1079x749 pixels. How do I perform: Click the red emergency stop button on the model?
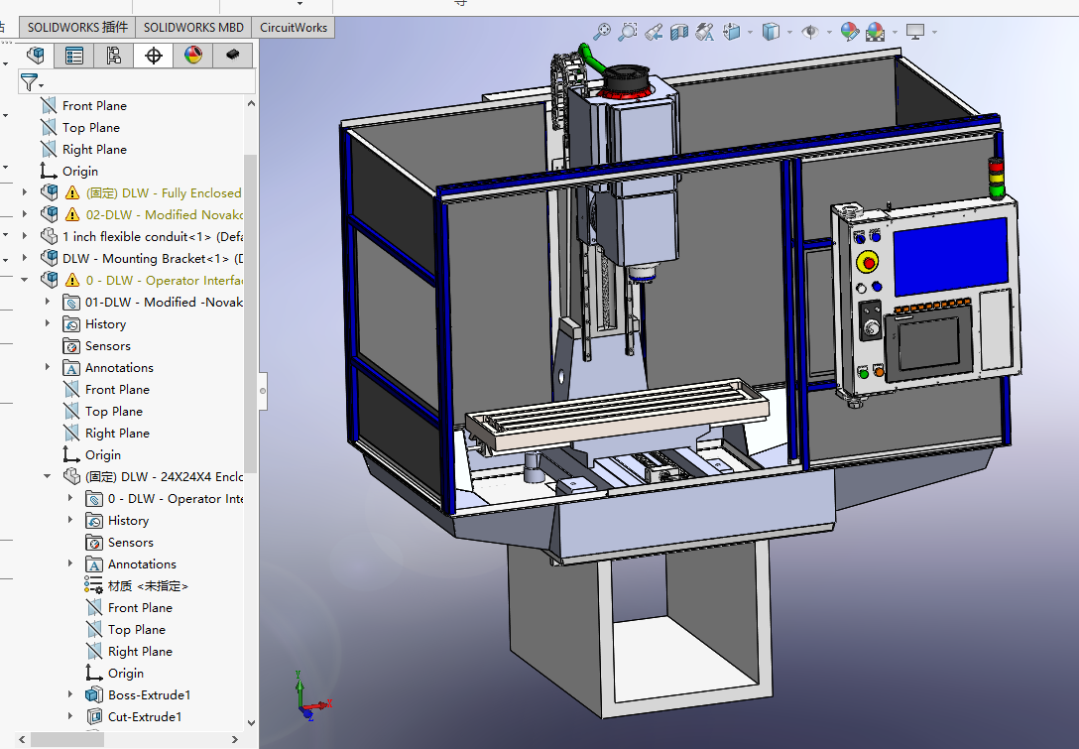(869, 262)
